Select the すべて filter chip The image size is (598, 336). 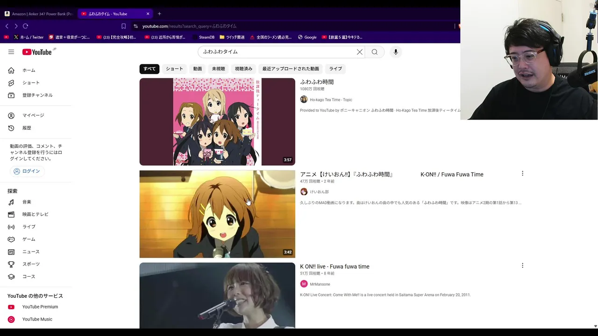click(x=149, y=69)
